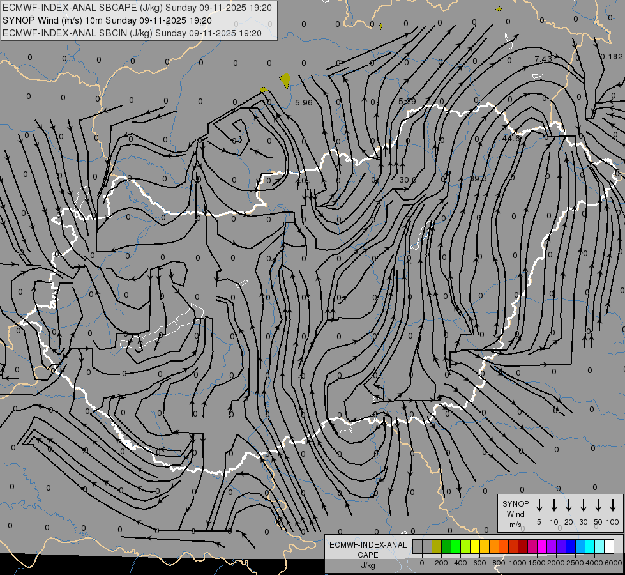Pick the bright green CAPE legend swatch
The width and height of the screenshot is (625, 575).
coord(456,546)
